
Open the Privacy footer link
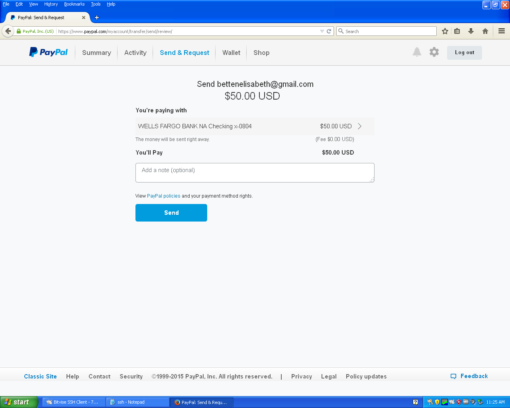click(302, 377)
